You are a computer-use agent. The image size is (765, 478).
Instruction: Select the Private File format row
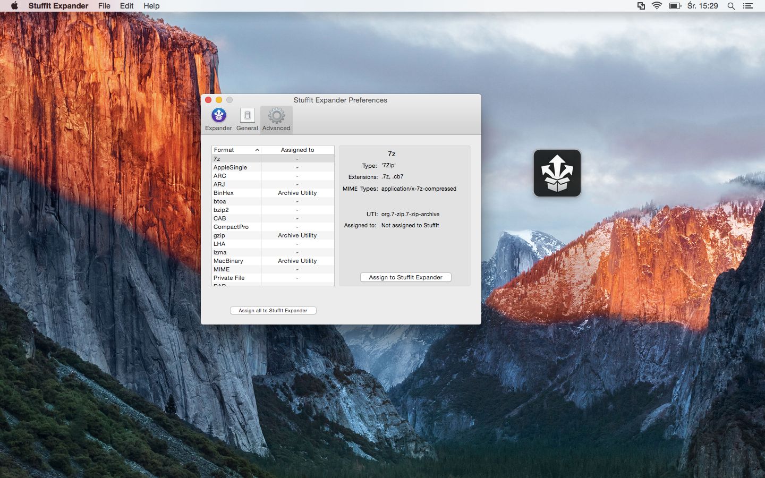tap(273, 278)
